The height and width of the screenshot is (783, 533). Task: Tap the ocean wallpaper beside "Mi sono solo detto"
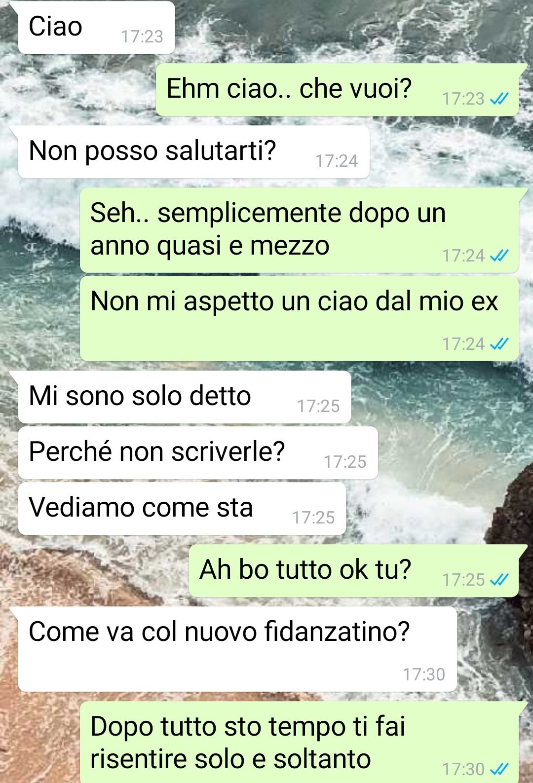tap(439, 397)
